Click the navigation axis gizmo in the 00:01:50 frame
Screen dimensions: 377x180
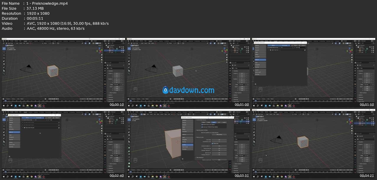pos(350,50)
